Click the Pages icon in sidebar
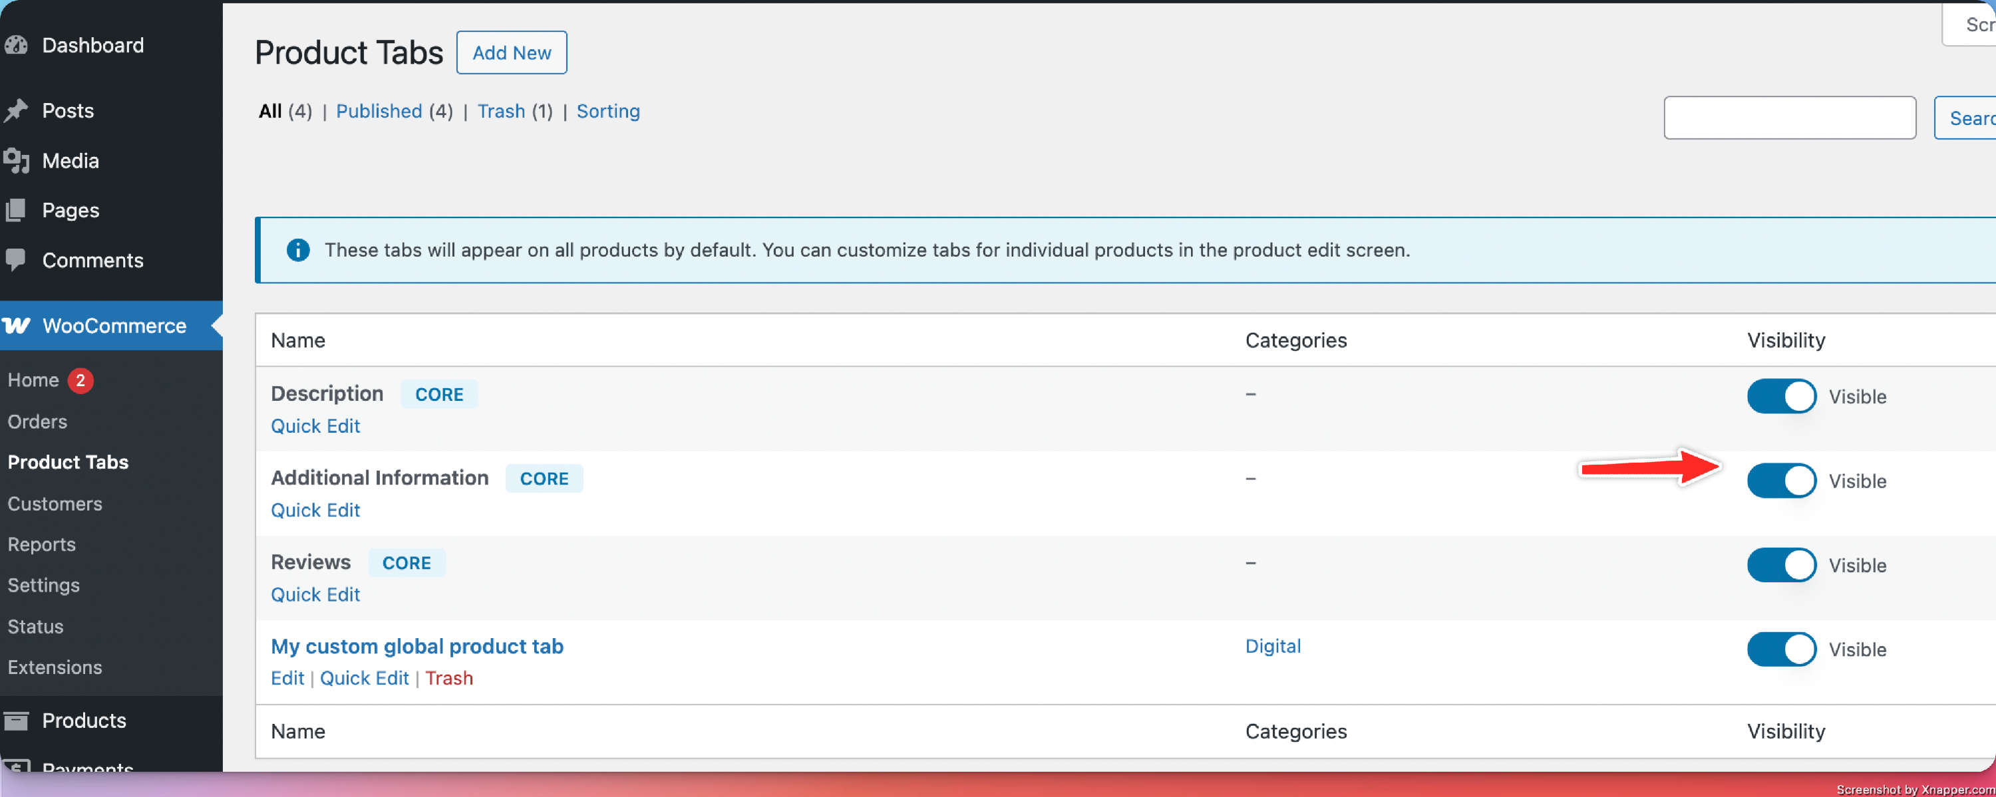This screenshot has height=797, width=1996. (x=16, y=211)
